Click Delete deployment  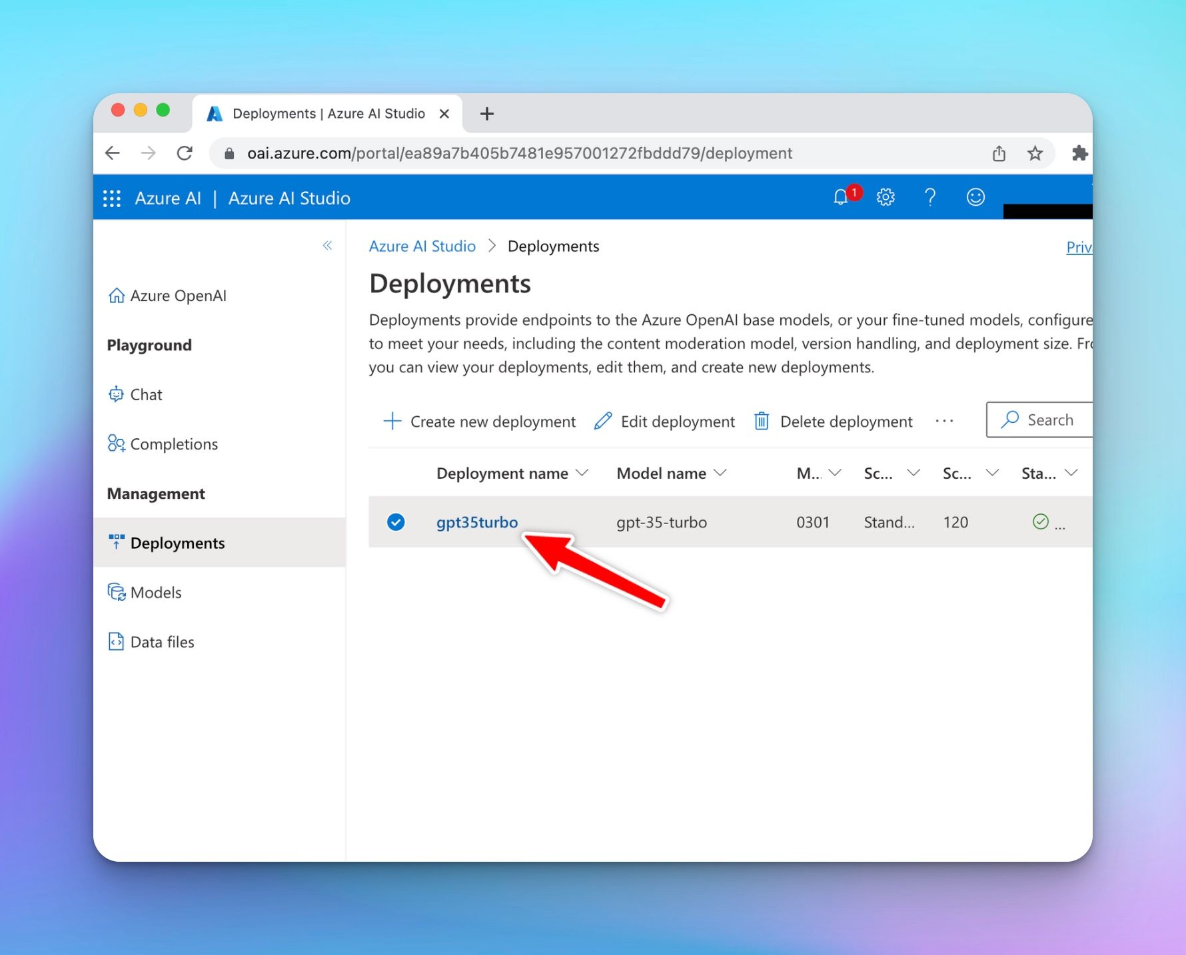pos(833,422)
